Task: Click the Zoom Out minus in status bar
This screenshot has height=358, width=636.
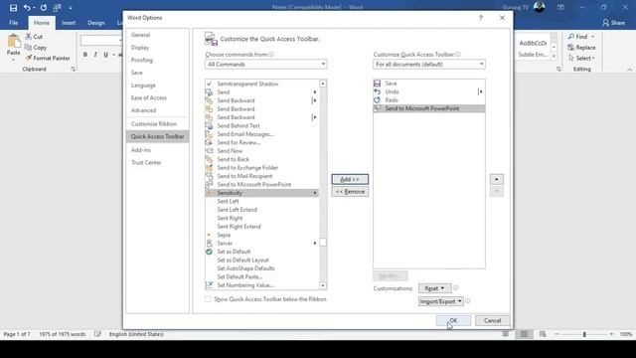Action: (556, 334)
